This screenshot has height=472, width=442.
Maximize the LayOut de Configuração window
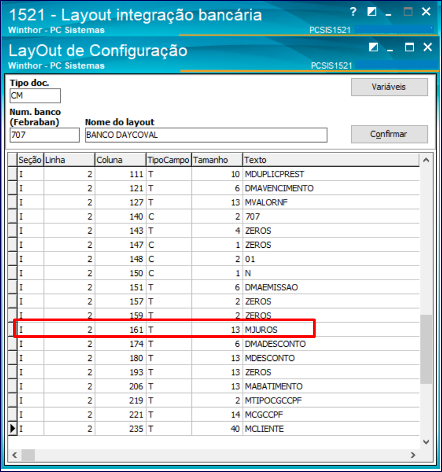click(x=409, y=47)
